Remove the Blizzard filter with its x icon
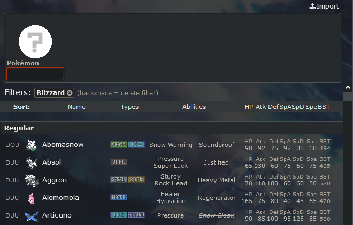 (x=70, y=92)
